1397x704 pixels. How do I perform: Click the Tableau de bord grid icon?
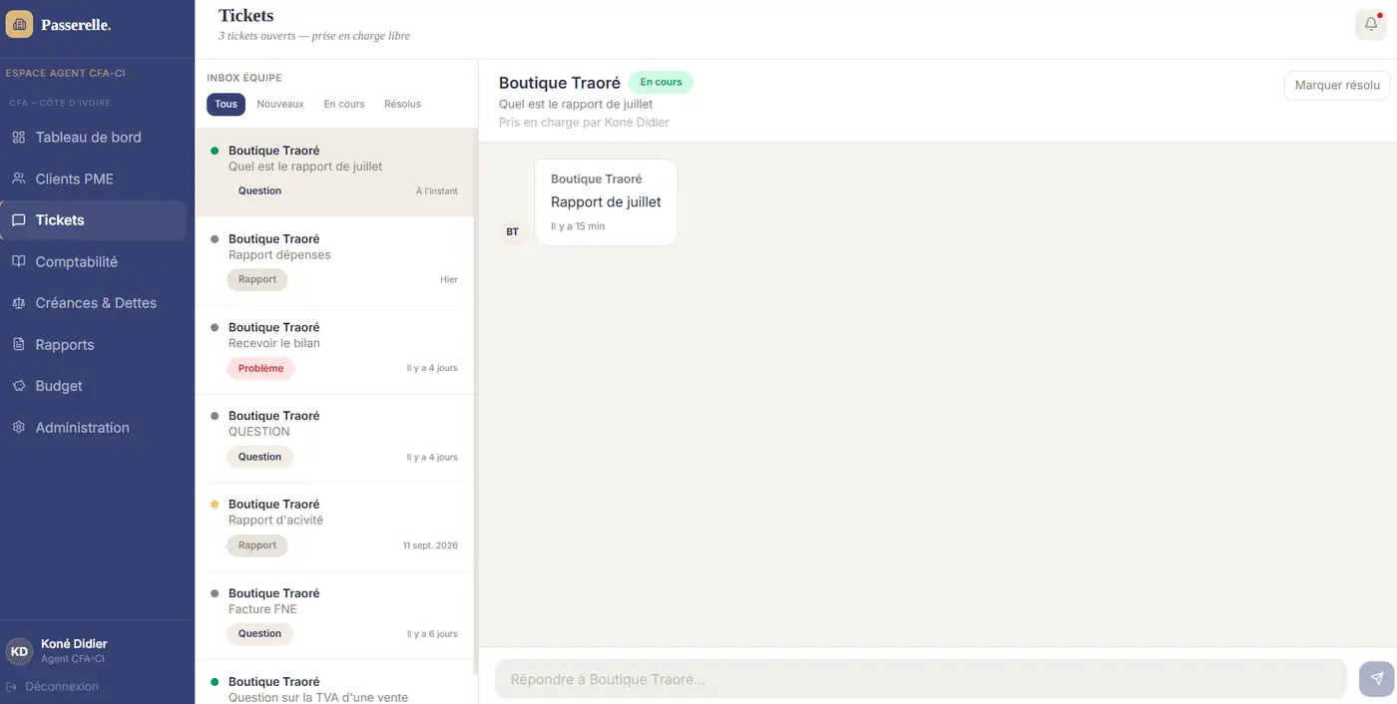point(18,138)
